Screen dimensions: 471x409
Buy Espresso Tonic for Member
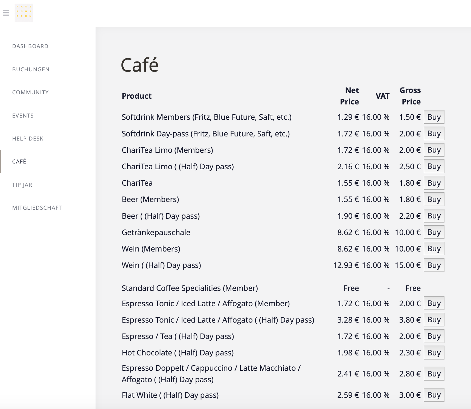click(x=434, y=303)
